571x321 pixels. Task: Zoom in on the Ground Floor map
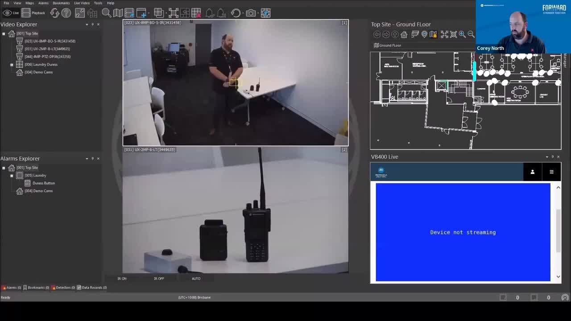(462, 34)
